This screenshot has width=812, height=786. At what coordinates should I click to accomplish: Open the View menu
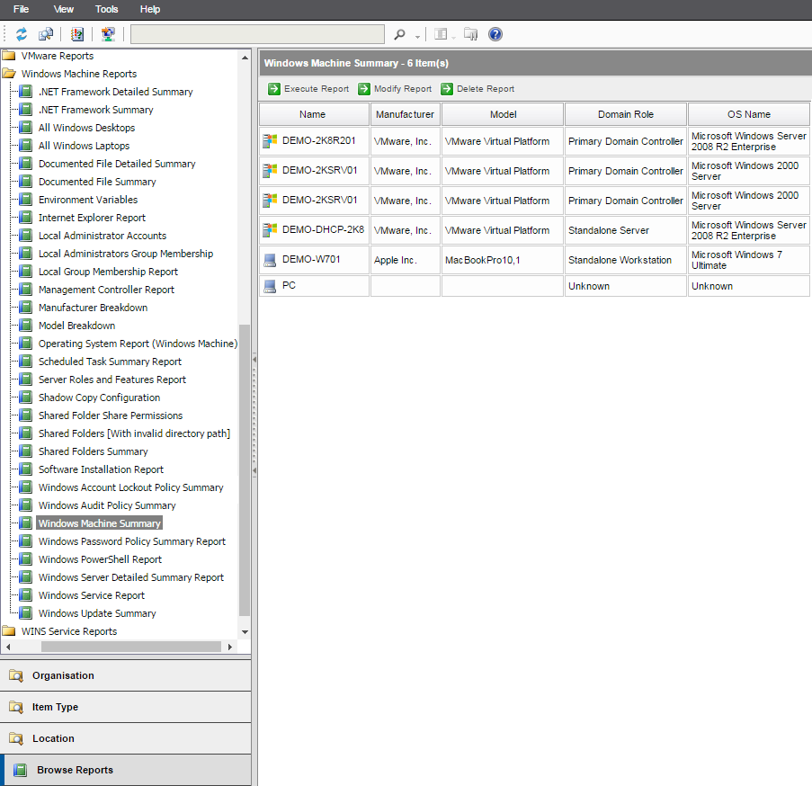point(63,9)
